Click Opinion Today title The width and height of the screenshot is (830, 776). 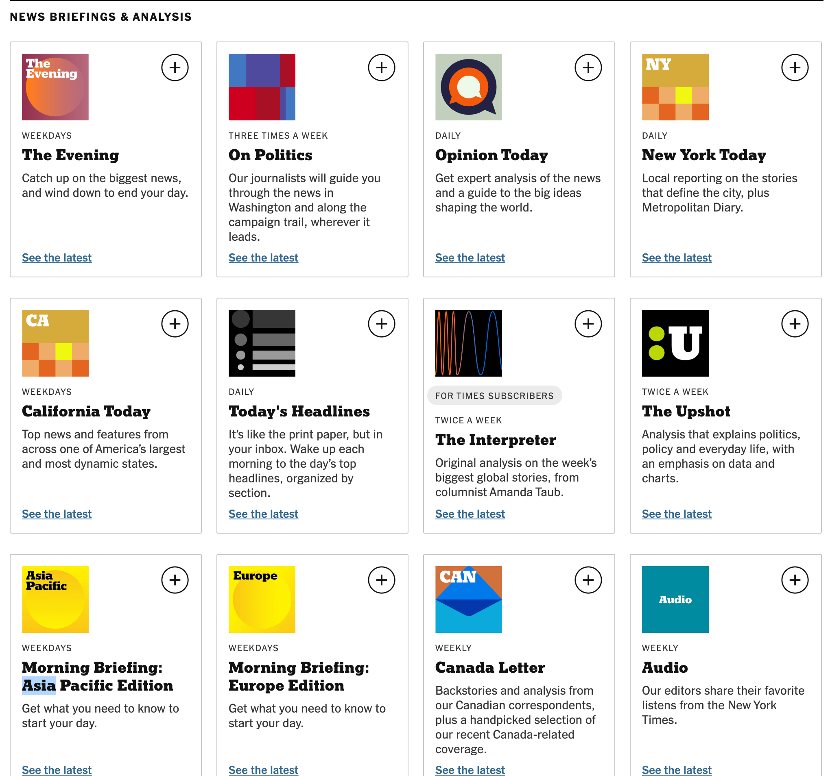[x=491, y=155]
